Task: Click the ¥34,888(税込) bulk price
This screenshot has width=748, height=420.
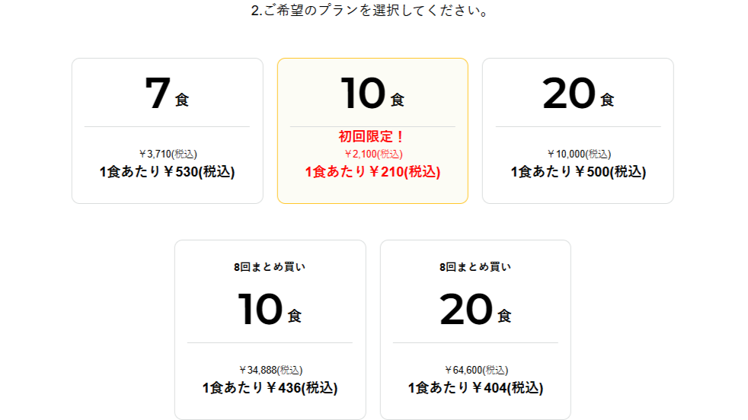Action: coord(270,371)
